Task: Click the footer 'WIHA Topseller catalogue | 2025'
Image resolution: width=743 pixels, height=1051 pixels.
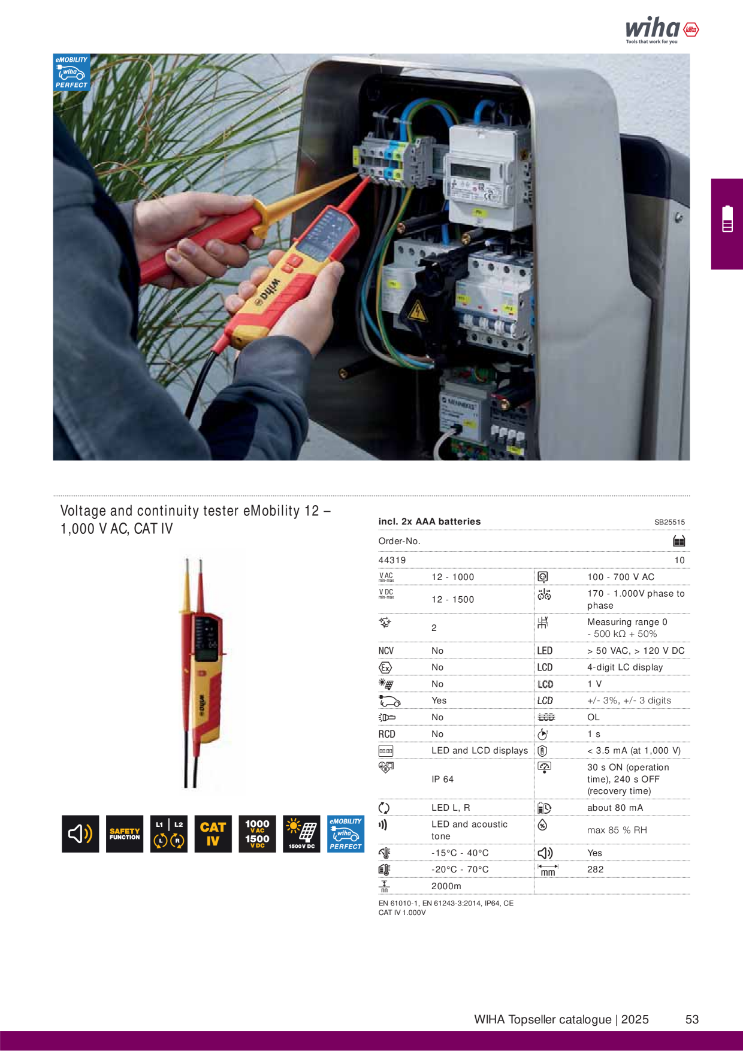Action: (561, 1019)
